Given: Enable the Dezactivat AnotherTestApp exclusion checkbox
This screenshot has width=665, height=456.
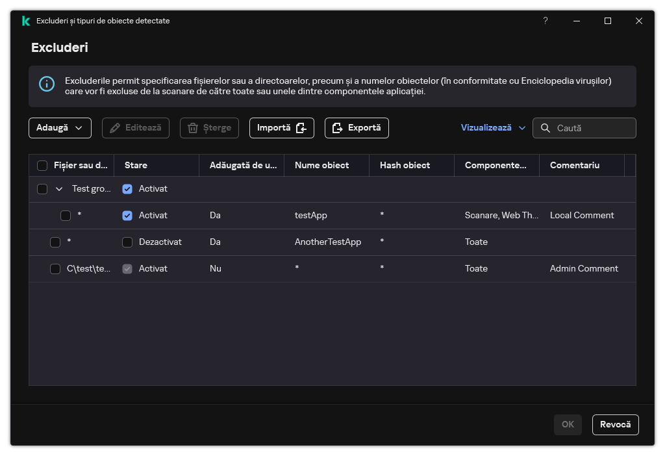Looking at the screenshot, I should coord(127,242).
